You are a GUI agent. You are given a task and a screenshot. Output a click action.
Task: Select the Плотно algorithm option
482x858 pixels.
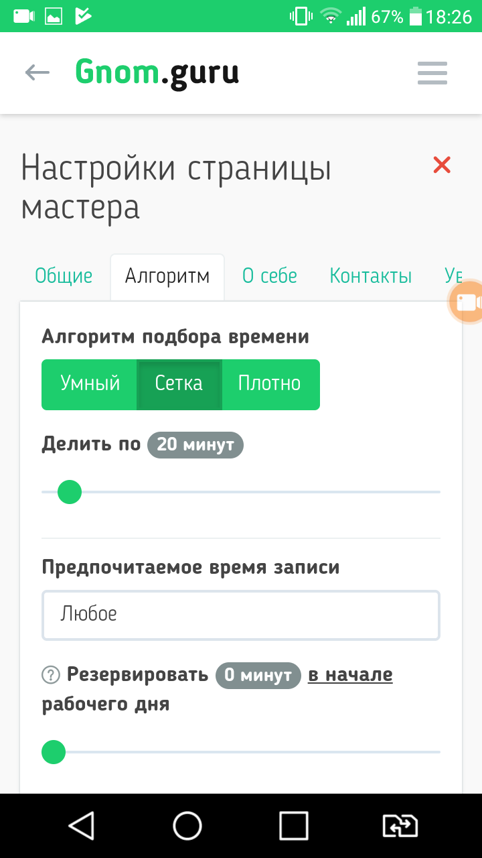(270, 384)
